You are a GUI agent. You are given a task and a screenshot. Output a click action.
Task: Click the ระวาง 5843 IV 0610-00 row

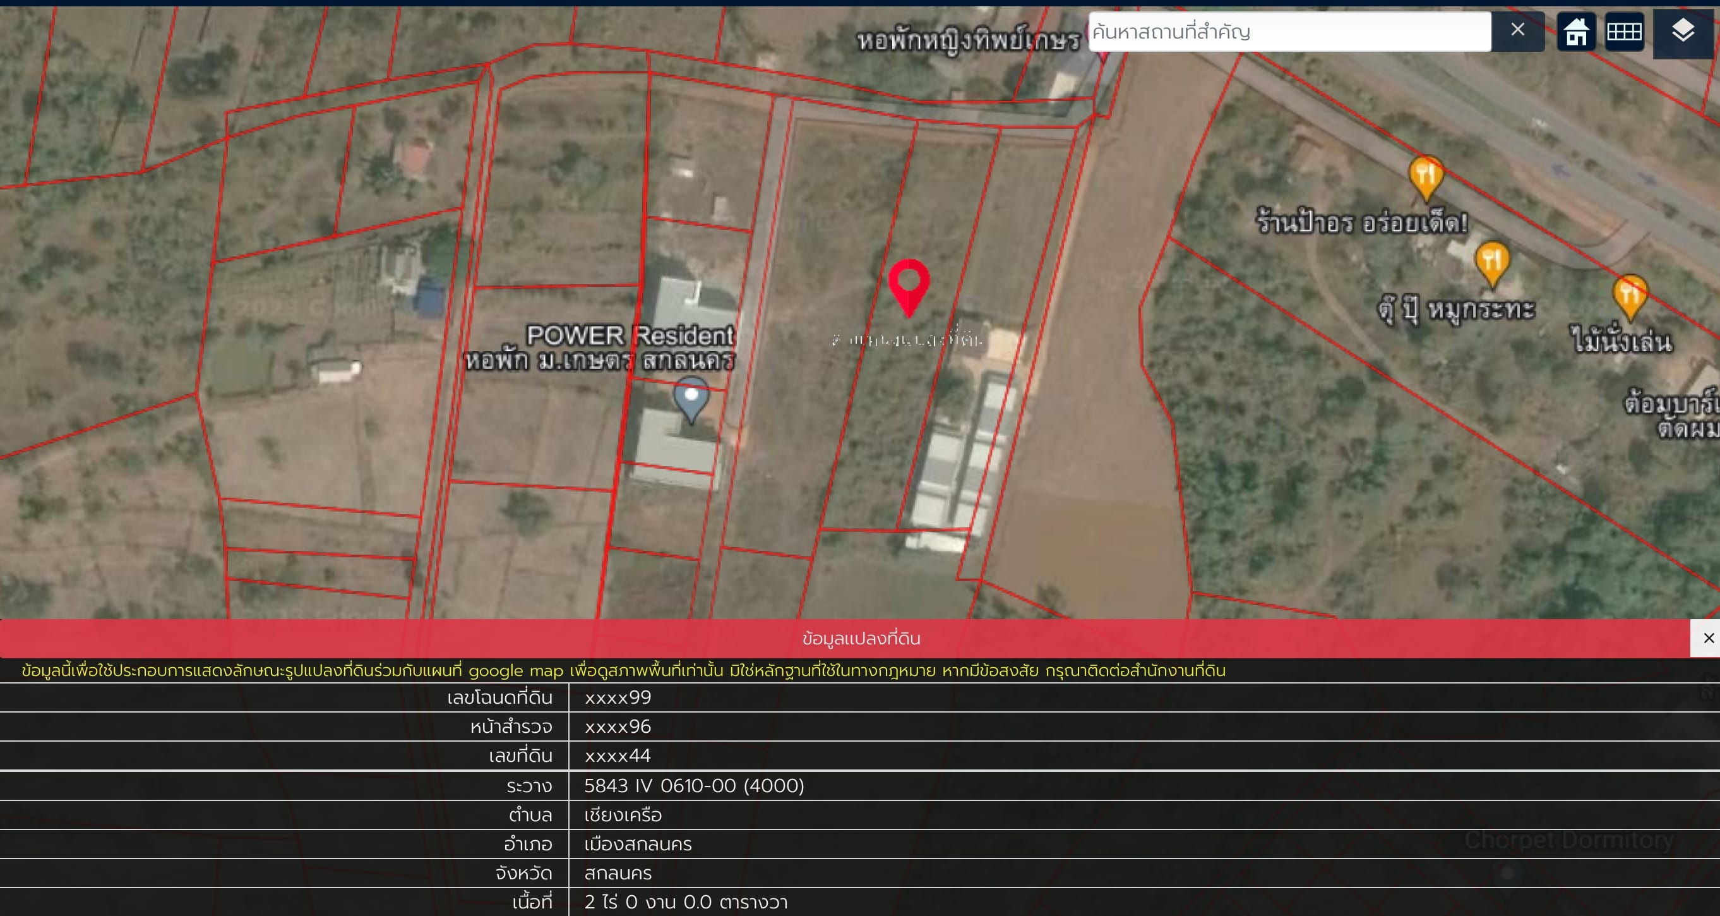click(x=860, y=785)
